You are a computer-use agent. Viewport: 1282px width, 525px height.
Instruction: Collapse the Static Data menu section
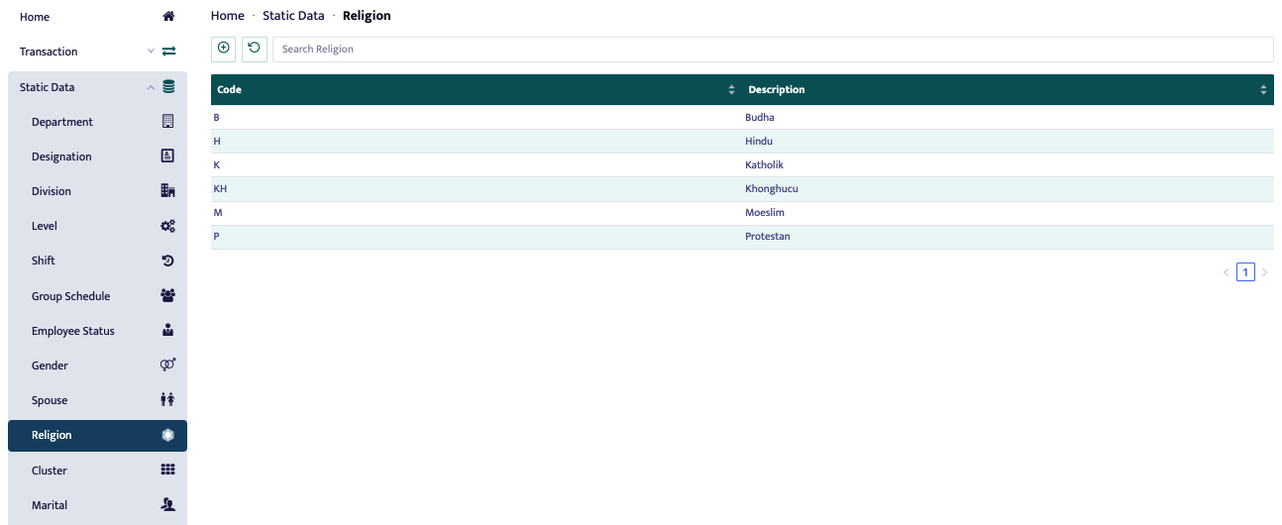click(x=151, y=87)
